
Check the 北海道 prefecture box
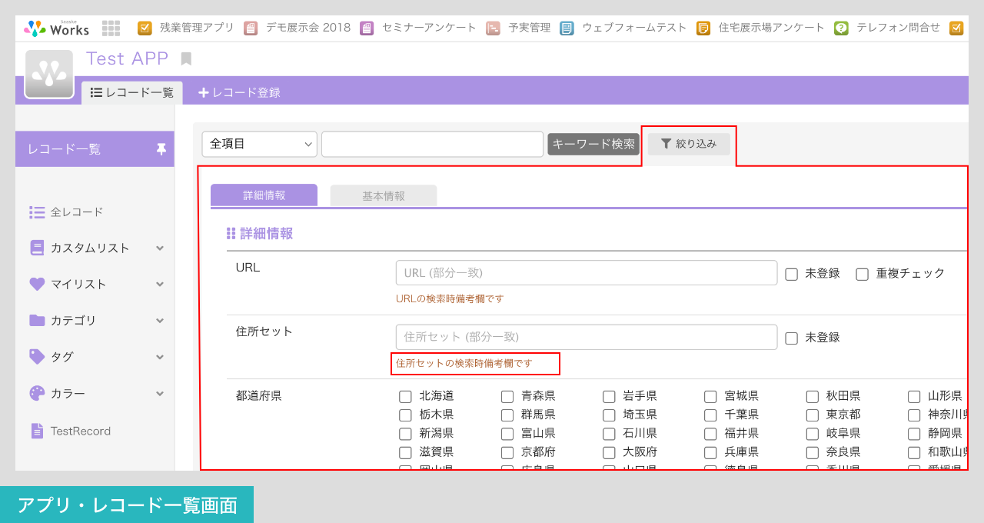(405, 397)
